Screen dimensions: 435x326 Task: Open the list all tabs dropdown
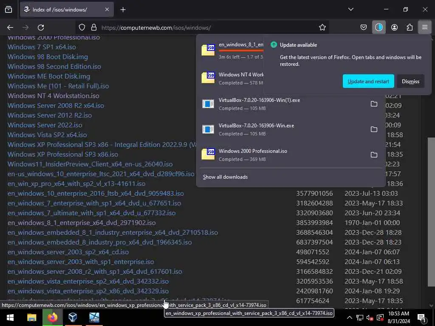click(x=350, y=9)
